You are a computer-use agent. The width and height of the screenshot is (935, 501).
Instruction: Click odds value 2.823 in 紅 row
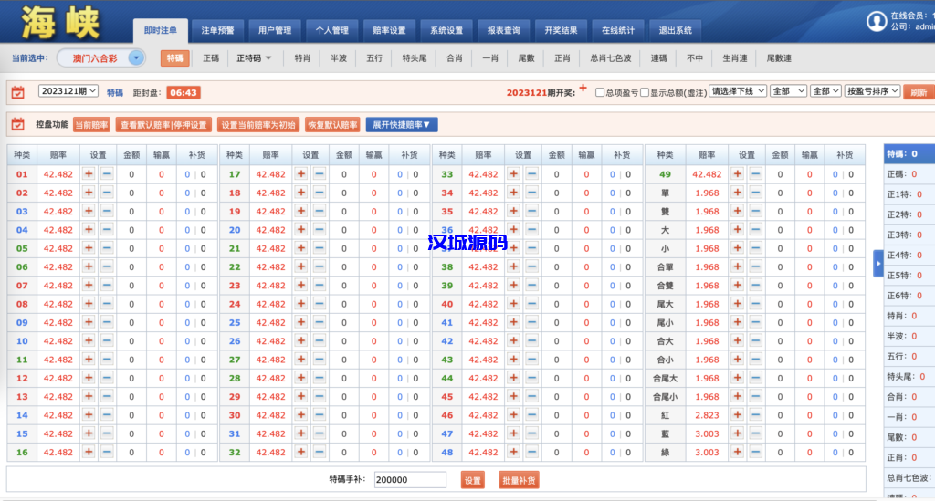point(707,414)
